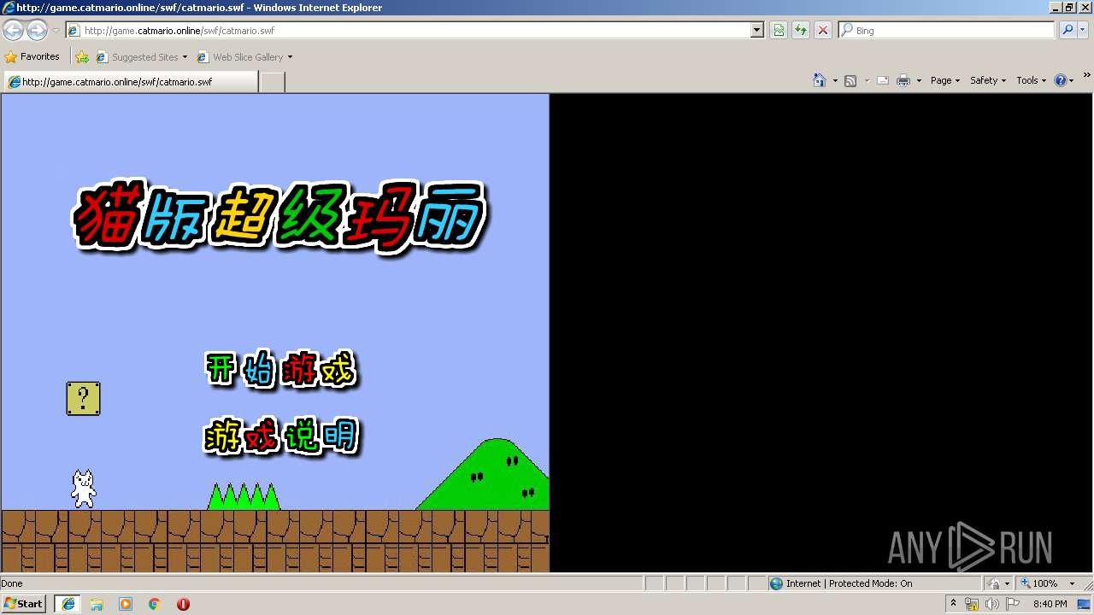Click the Help question mark icon
The image size is (1094, 615).
(x=1061, y=80)
